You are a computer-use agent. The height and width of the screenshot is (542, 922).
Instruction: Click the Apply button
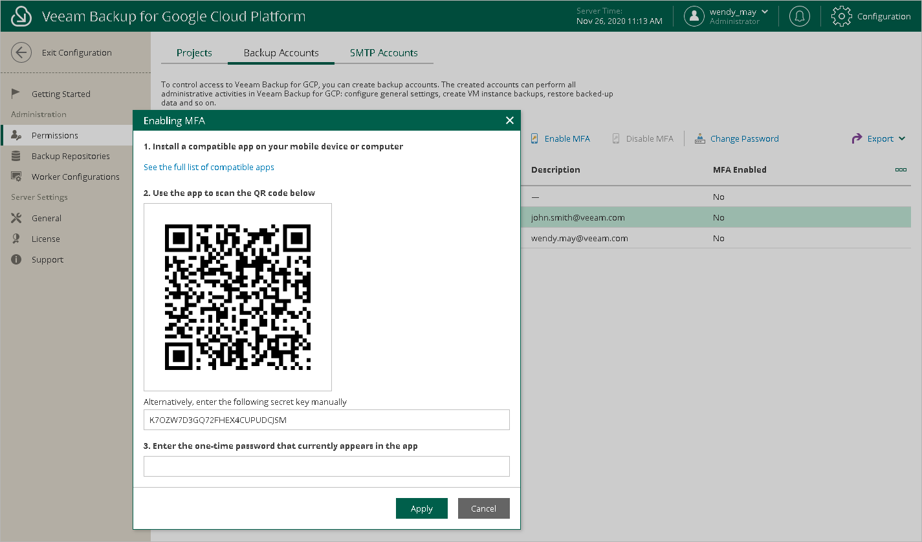[422, 508]
